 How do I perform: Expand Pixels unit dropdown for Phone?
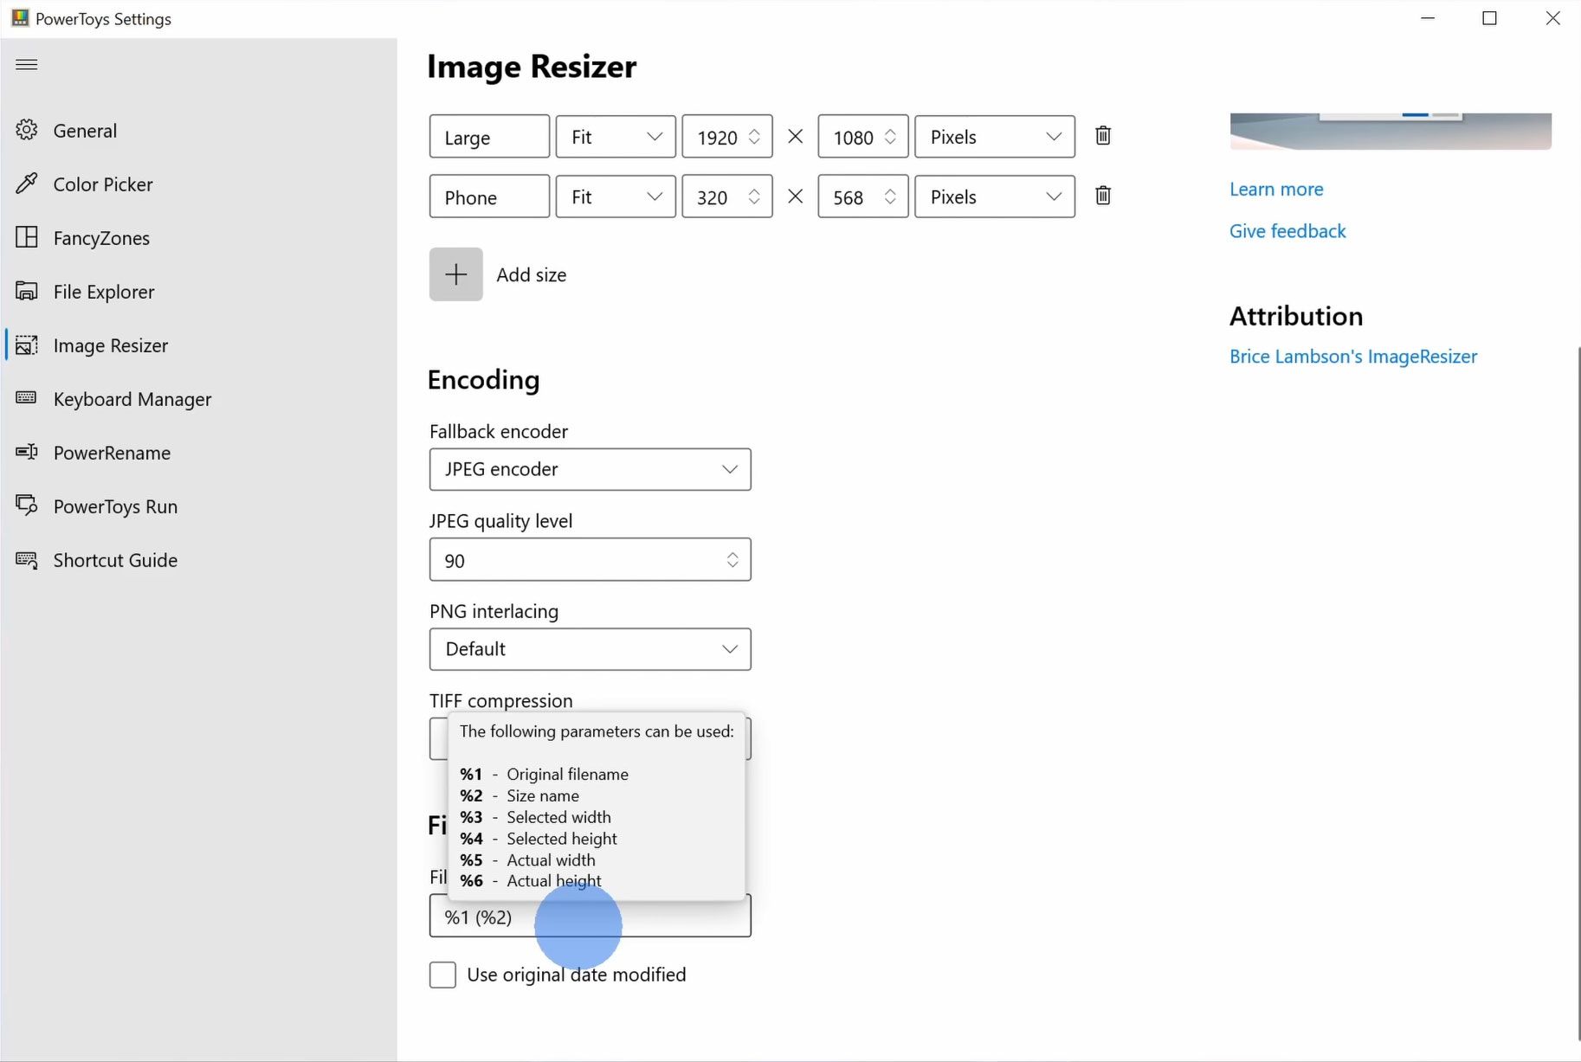point(995,196)
